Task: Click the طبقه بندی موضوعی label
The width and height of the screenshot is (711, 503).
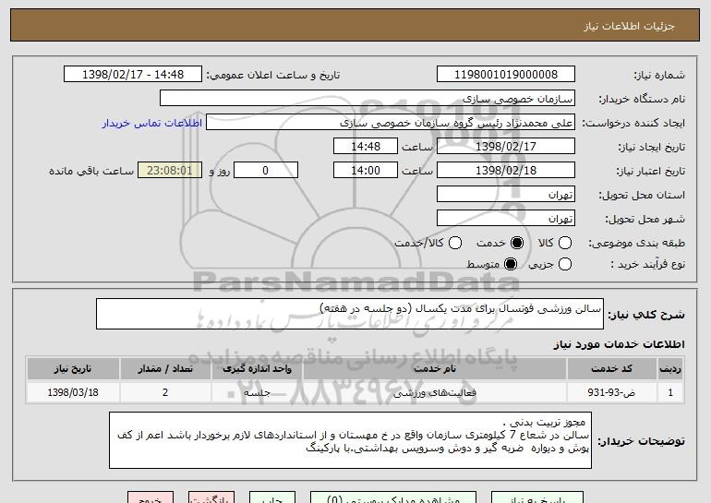Action: click(636, 244)
